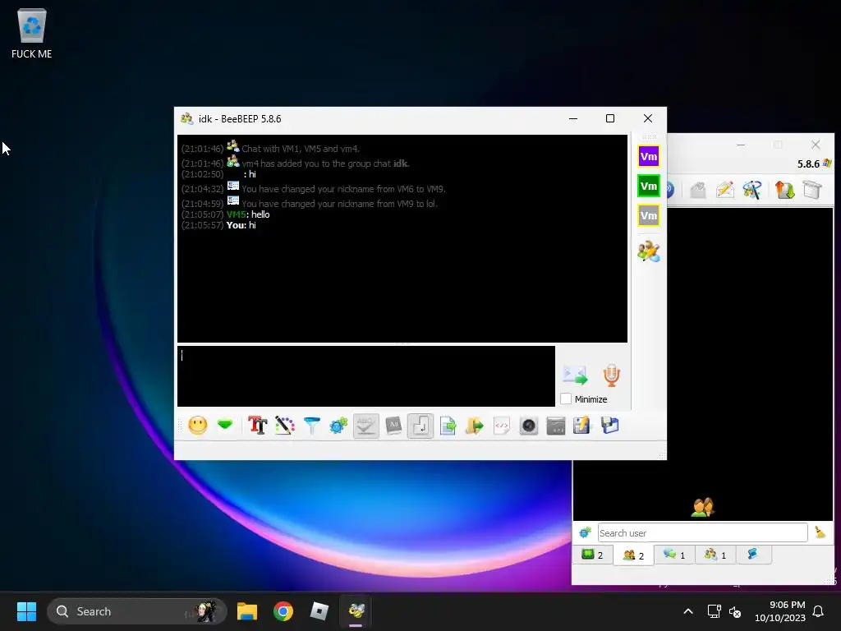Viewport: 841px width, 631px height.
Task: Open the notifications bell in system tray
Action: pyautogui.click(x=818, y=611)
